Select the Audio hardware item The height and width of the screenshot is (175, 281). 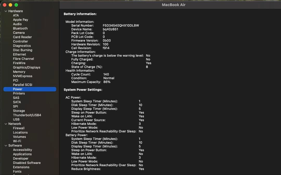(x=17, y=24)
